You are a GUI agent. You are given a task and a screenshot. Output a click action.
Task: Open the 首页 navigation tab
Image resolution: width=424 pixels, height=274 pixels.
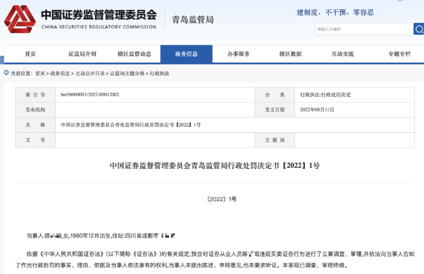click(x=30, y=54)
